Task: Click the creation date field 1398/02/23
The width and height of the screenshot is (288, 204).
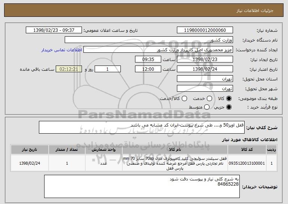Action: (x=205, y=60)
